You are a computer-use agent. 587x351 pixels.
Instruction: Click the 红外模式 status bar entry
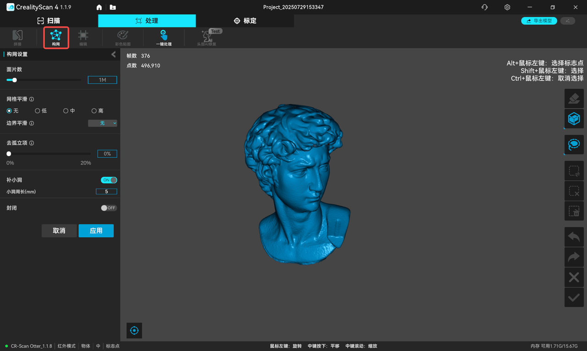coord(66,346)
